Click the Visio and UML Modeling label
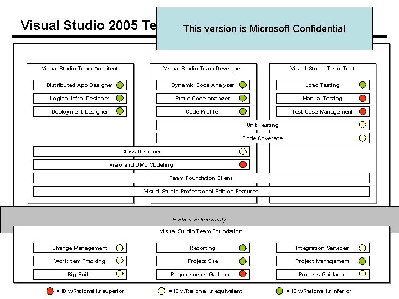 click(x=141, y=165)
